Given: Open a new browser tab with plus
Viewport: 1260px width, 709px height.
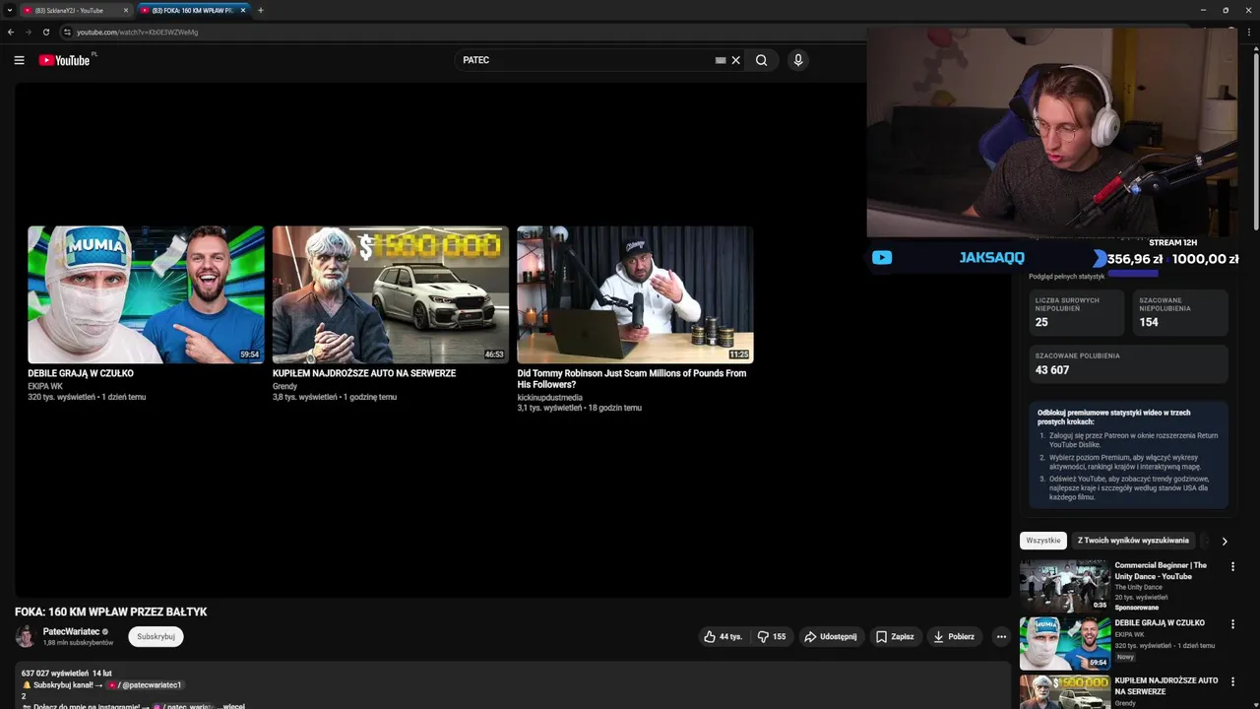Looking at the screenshot, I should coord(260,10).
